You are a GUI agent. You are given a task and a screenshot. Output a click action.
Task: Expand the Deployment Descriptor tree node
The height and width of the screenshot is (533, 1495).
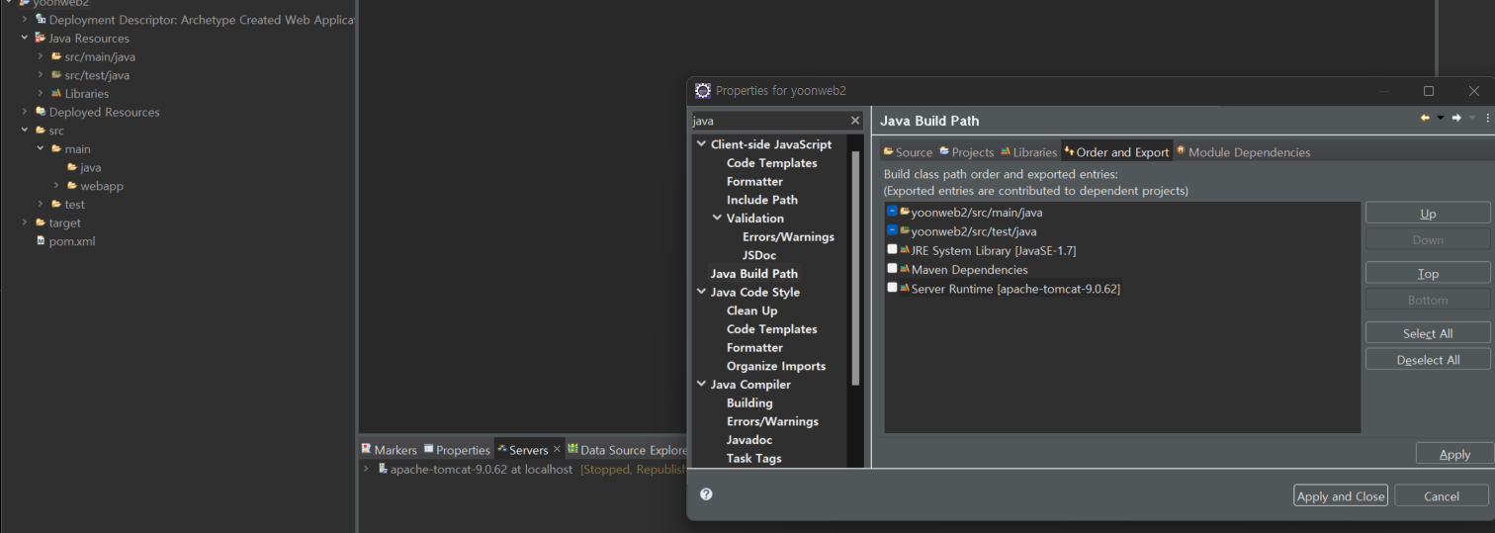click(25, 19)
